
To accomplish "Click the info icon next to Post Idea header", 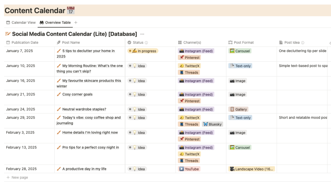I will click(x=303, y=43).
